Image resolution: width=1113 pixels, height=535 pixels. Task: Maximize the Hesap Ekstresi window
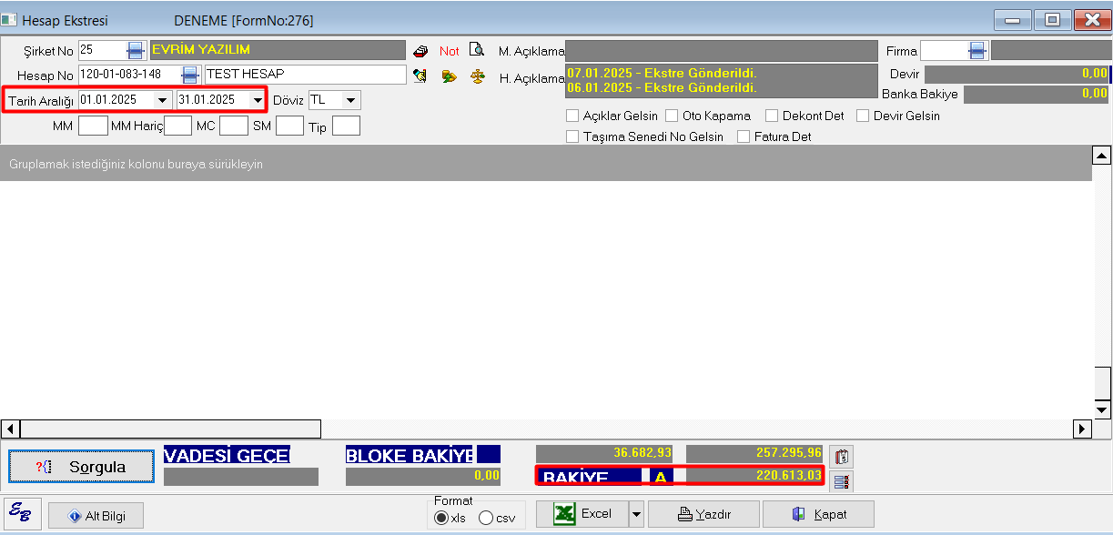click(1053, 19)
